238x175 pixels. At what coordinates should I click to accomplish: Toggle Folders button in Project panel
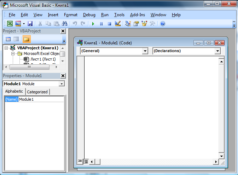point(27,39)
